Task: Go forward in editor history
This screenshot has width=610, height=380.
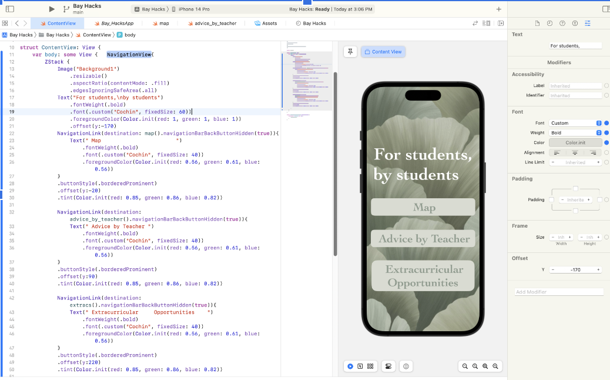Action: pos(25,24)
